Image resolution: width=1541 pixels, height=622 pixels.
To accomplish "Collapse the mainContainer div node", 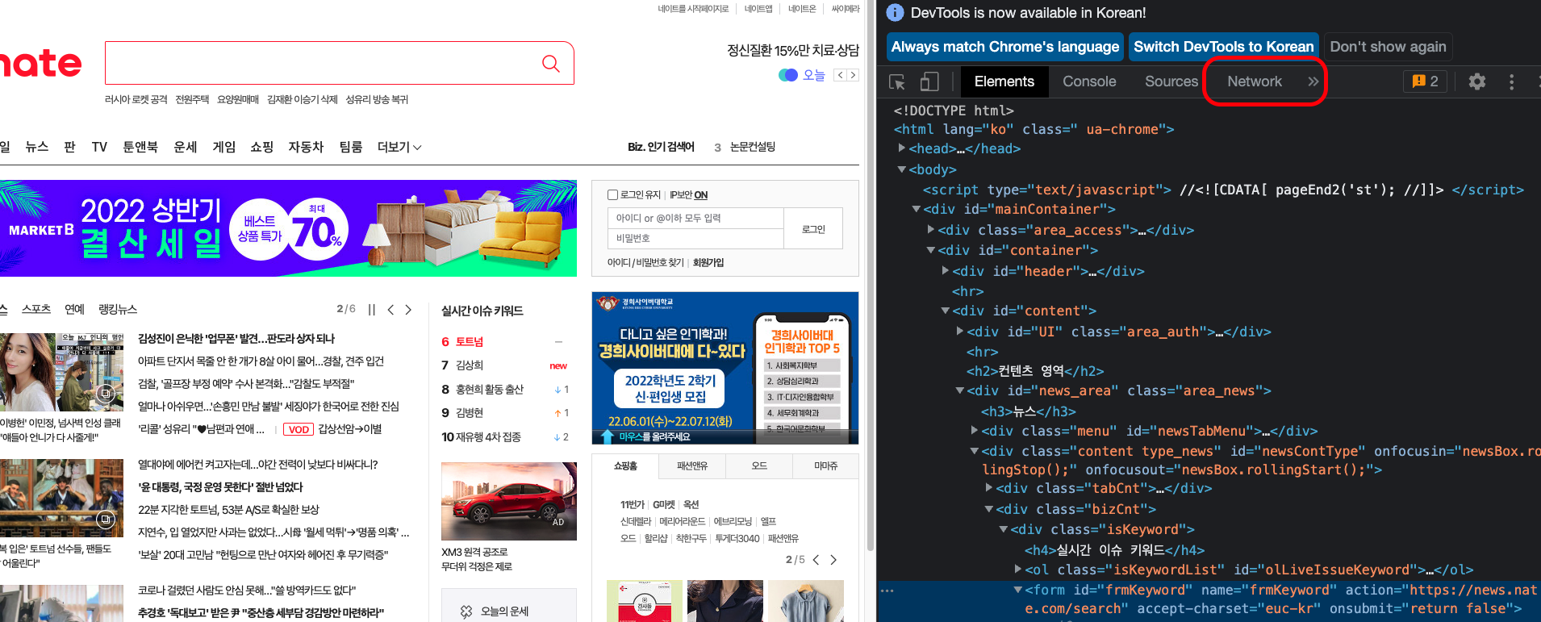I will [916, 209].
